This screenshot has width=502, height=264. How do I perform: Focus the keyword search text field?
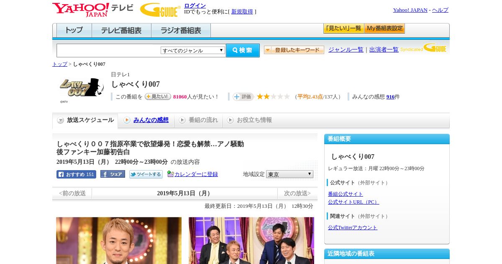(108, 50)
